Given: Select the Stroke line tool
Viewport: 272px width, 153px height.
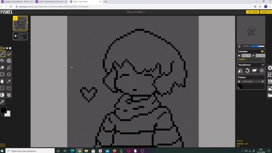Looking at the screenshot, I should (9, 68).
